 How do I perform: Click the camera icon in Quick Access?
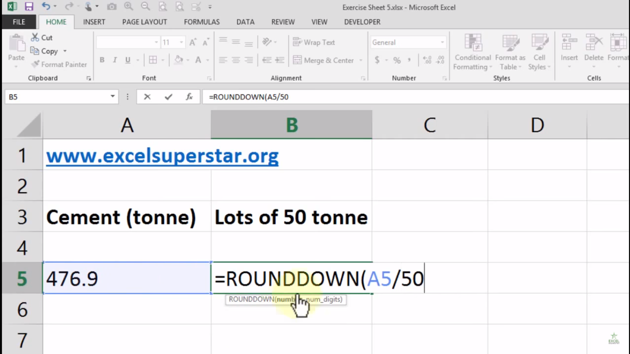click(112, 7)
